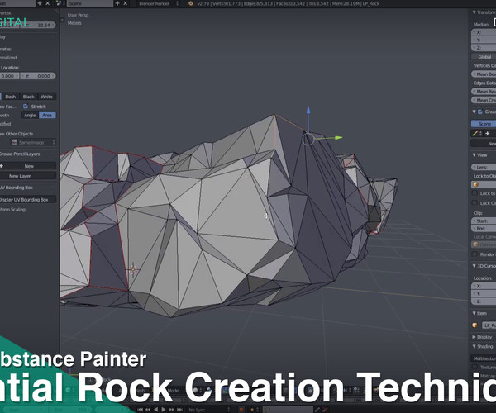The image size is (496, 413).
Task: Collapse the 3D Cursor panel
Action: point(475,266)
